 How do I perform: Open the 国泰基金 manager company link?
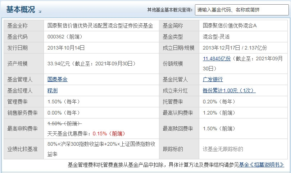pyautogui.click(x=58, y=79)
